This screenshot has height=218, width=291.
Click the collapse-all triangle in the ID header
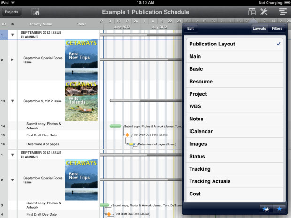(x=13, y=23)
